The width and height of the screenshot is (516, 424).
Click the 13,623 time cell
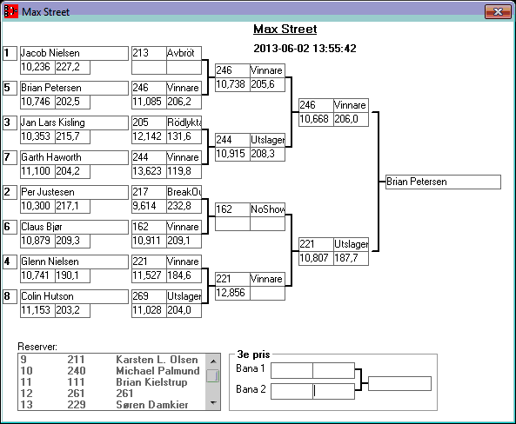click(x=149, y=171)
